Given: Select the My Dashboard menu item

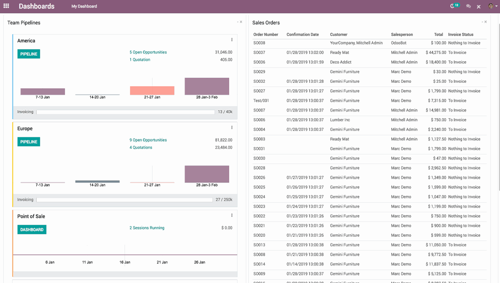Looking at the screenshot, I should point(84,6).
